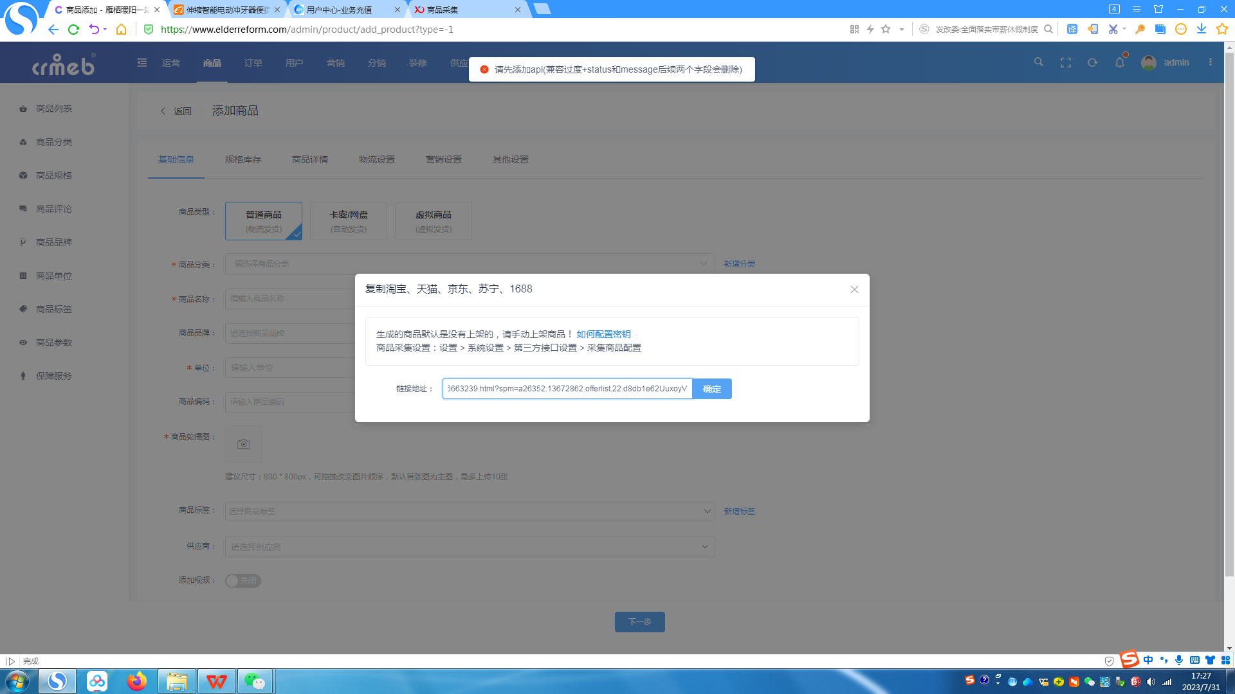Toggle the 添加视频 switch
Image resolution: width=1235 pixels, height=694 pixels.
click(243, 581)
